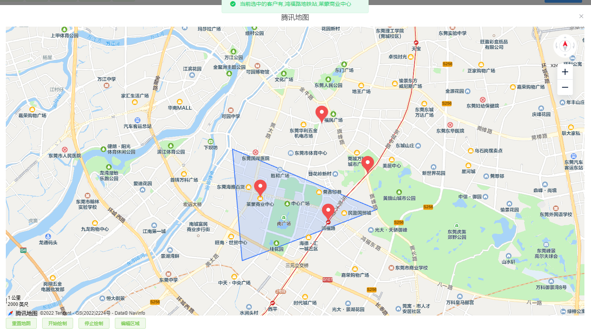Image resolution: width=591 pixels, height=329 pixels.
Task: Click the 东莞海雅百货 shopping icon
Action: point(249,187)
